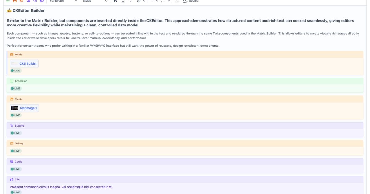The image size is (370, 194).
Task: Click the Accordion block header icon
Action: tap(12, 81)
